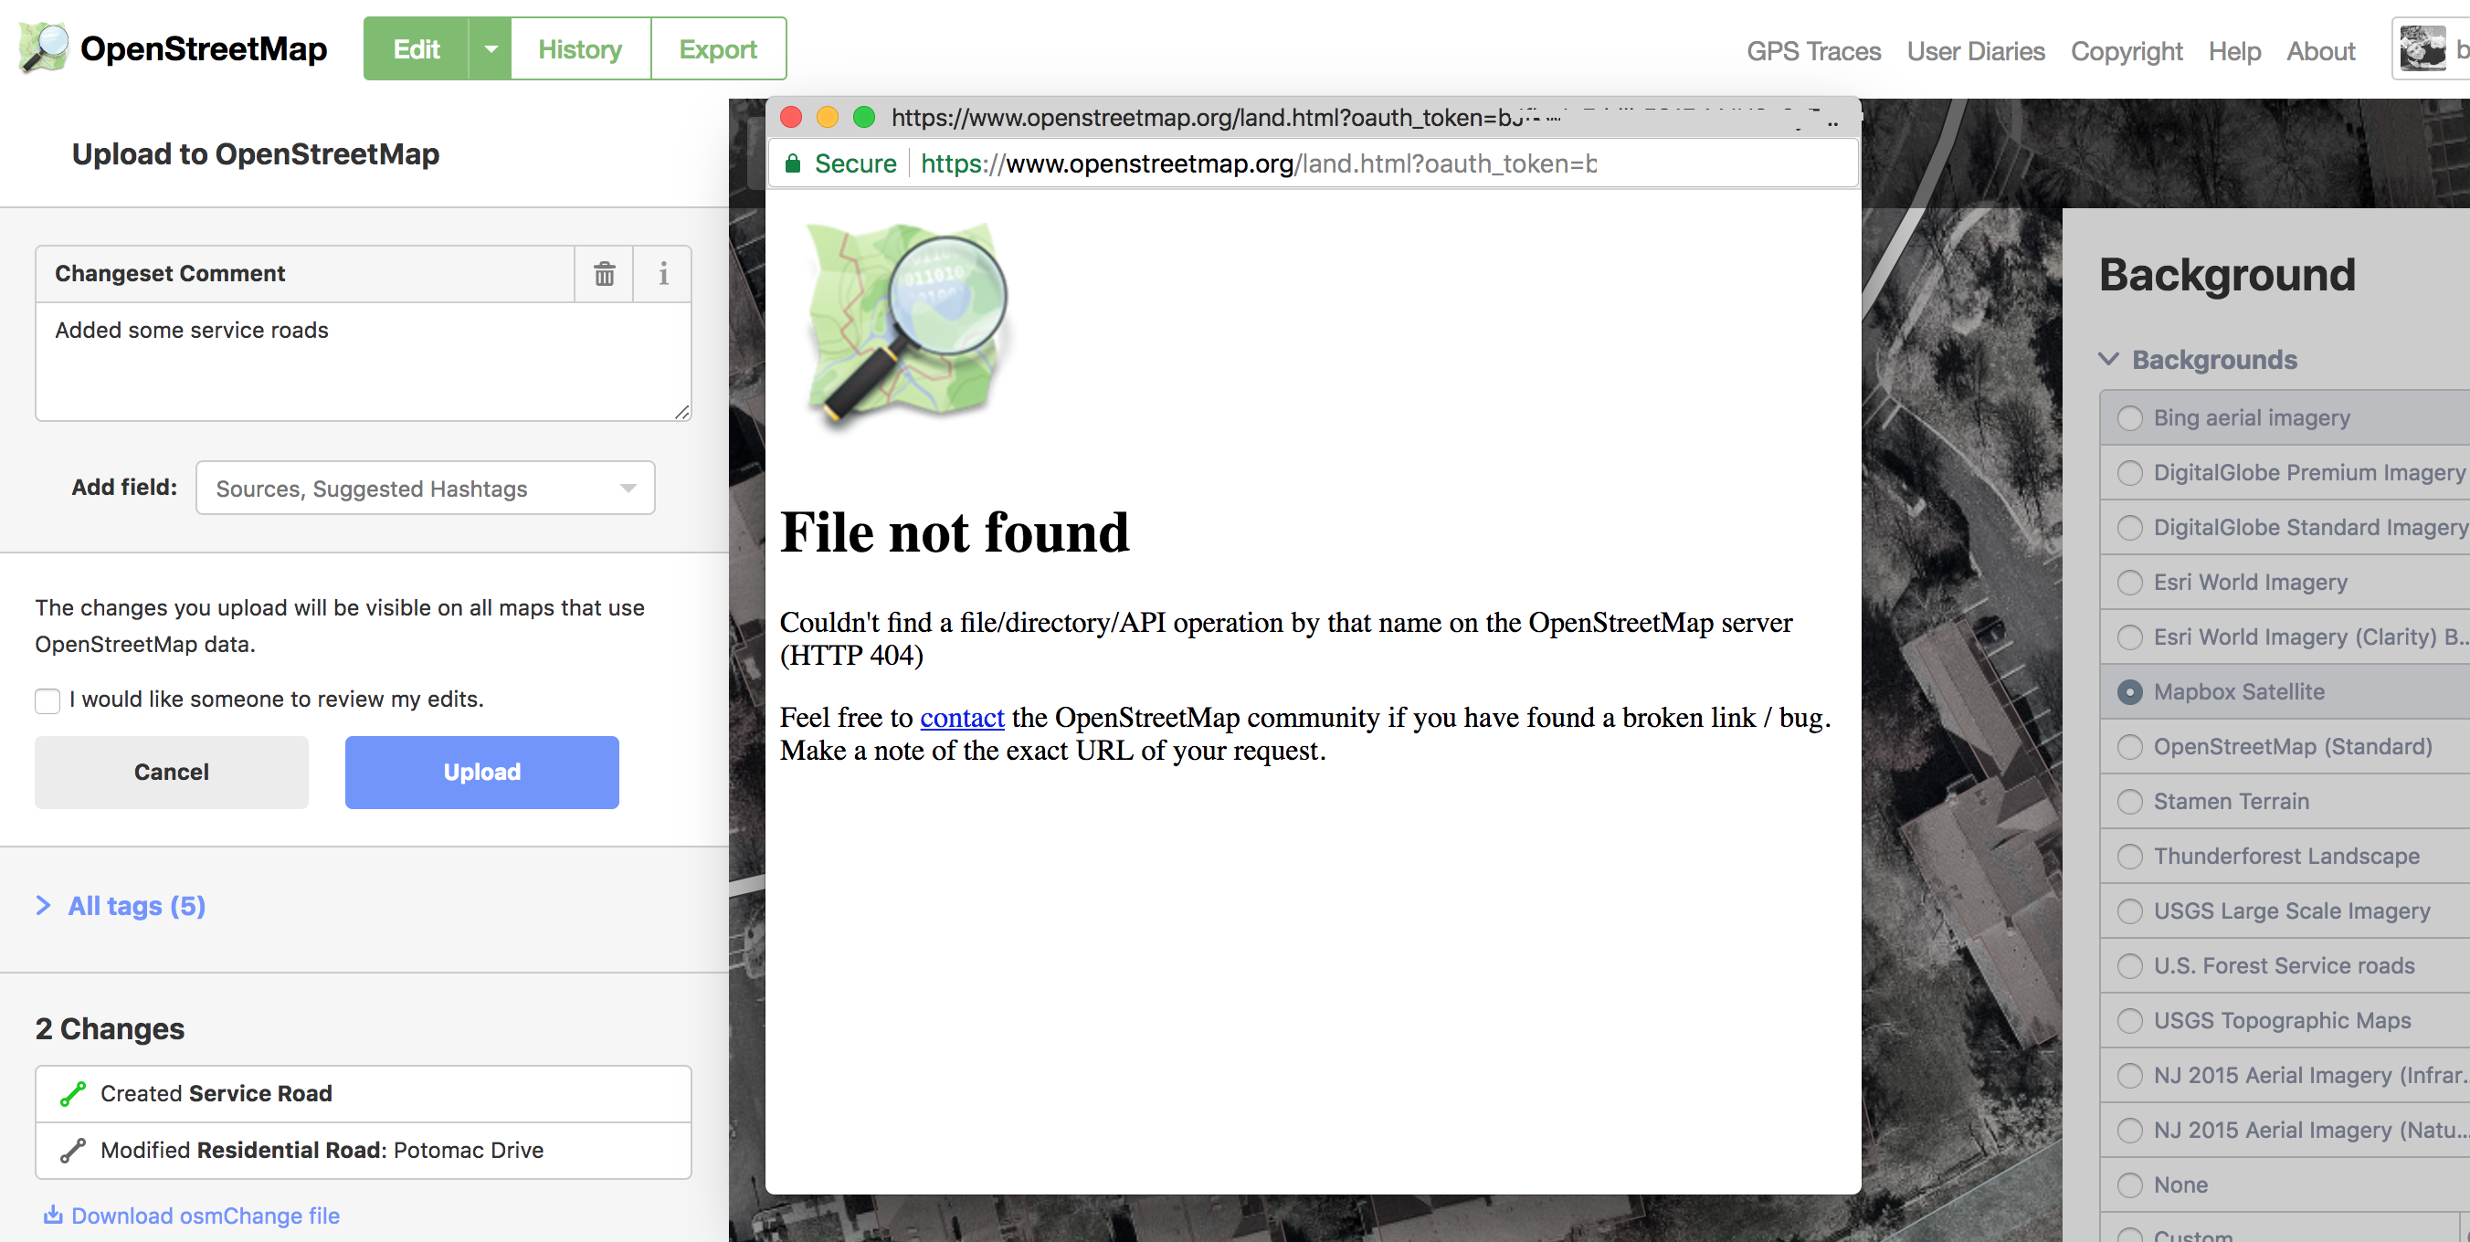The height and width of the screenshot is (1242, 2470).
Task: Select U.S. Forest Service roads background
Action: [2285, 965]
